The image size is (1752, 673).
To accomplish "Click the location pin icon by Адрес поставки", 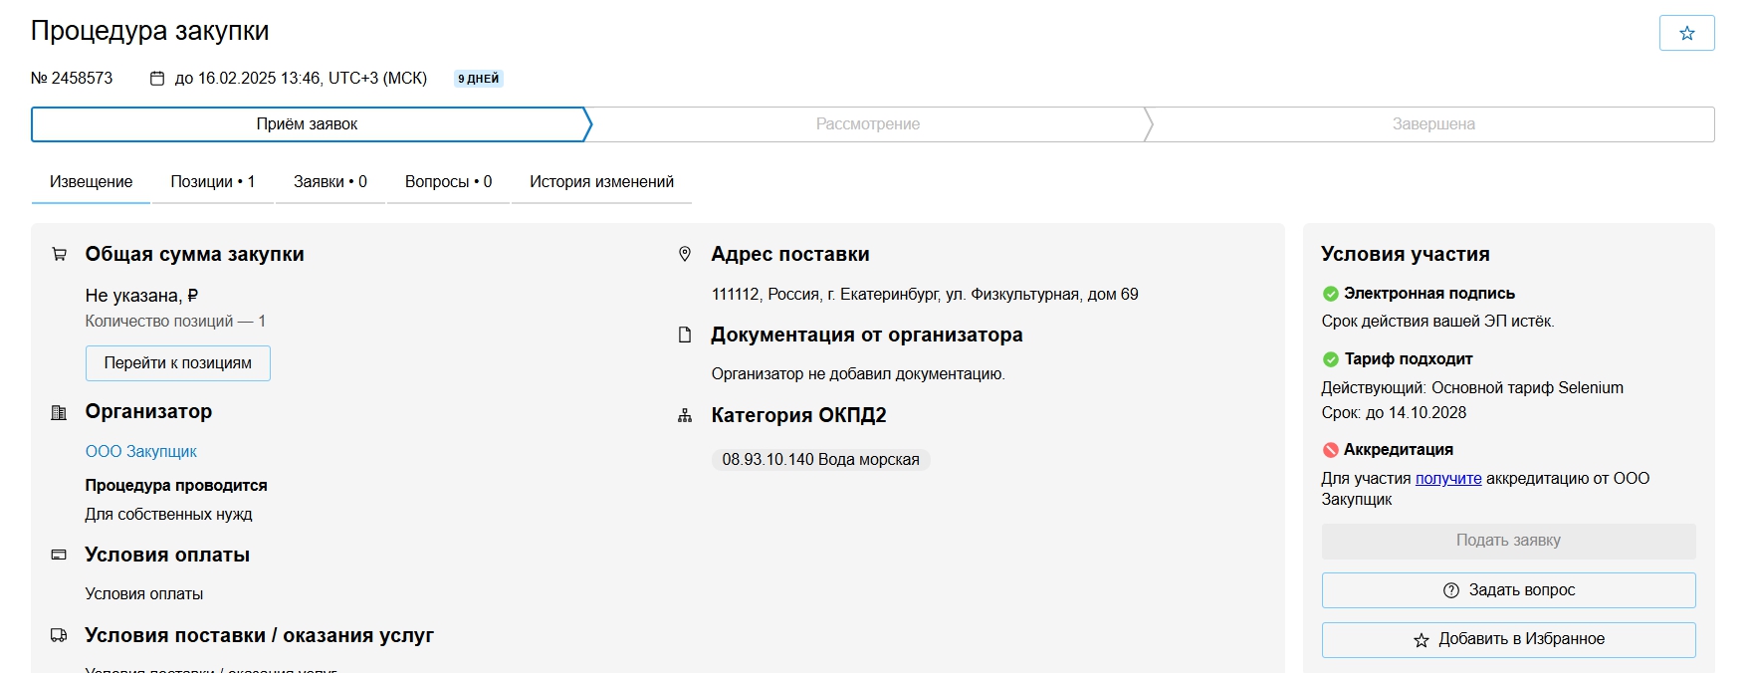I will click(685, 255).
